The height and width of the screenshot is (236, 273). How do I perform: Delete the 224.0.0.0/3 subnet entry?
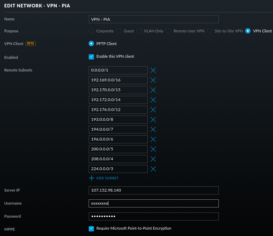[153, 169]
